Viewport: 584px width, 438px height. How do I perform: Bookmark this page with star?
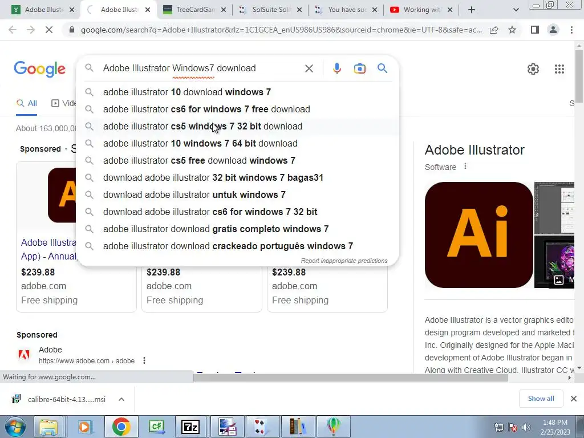(512, 30)
